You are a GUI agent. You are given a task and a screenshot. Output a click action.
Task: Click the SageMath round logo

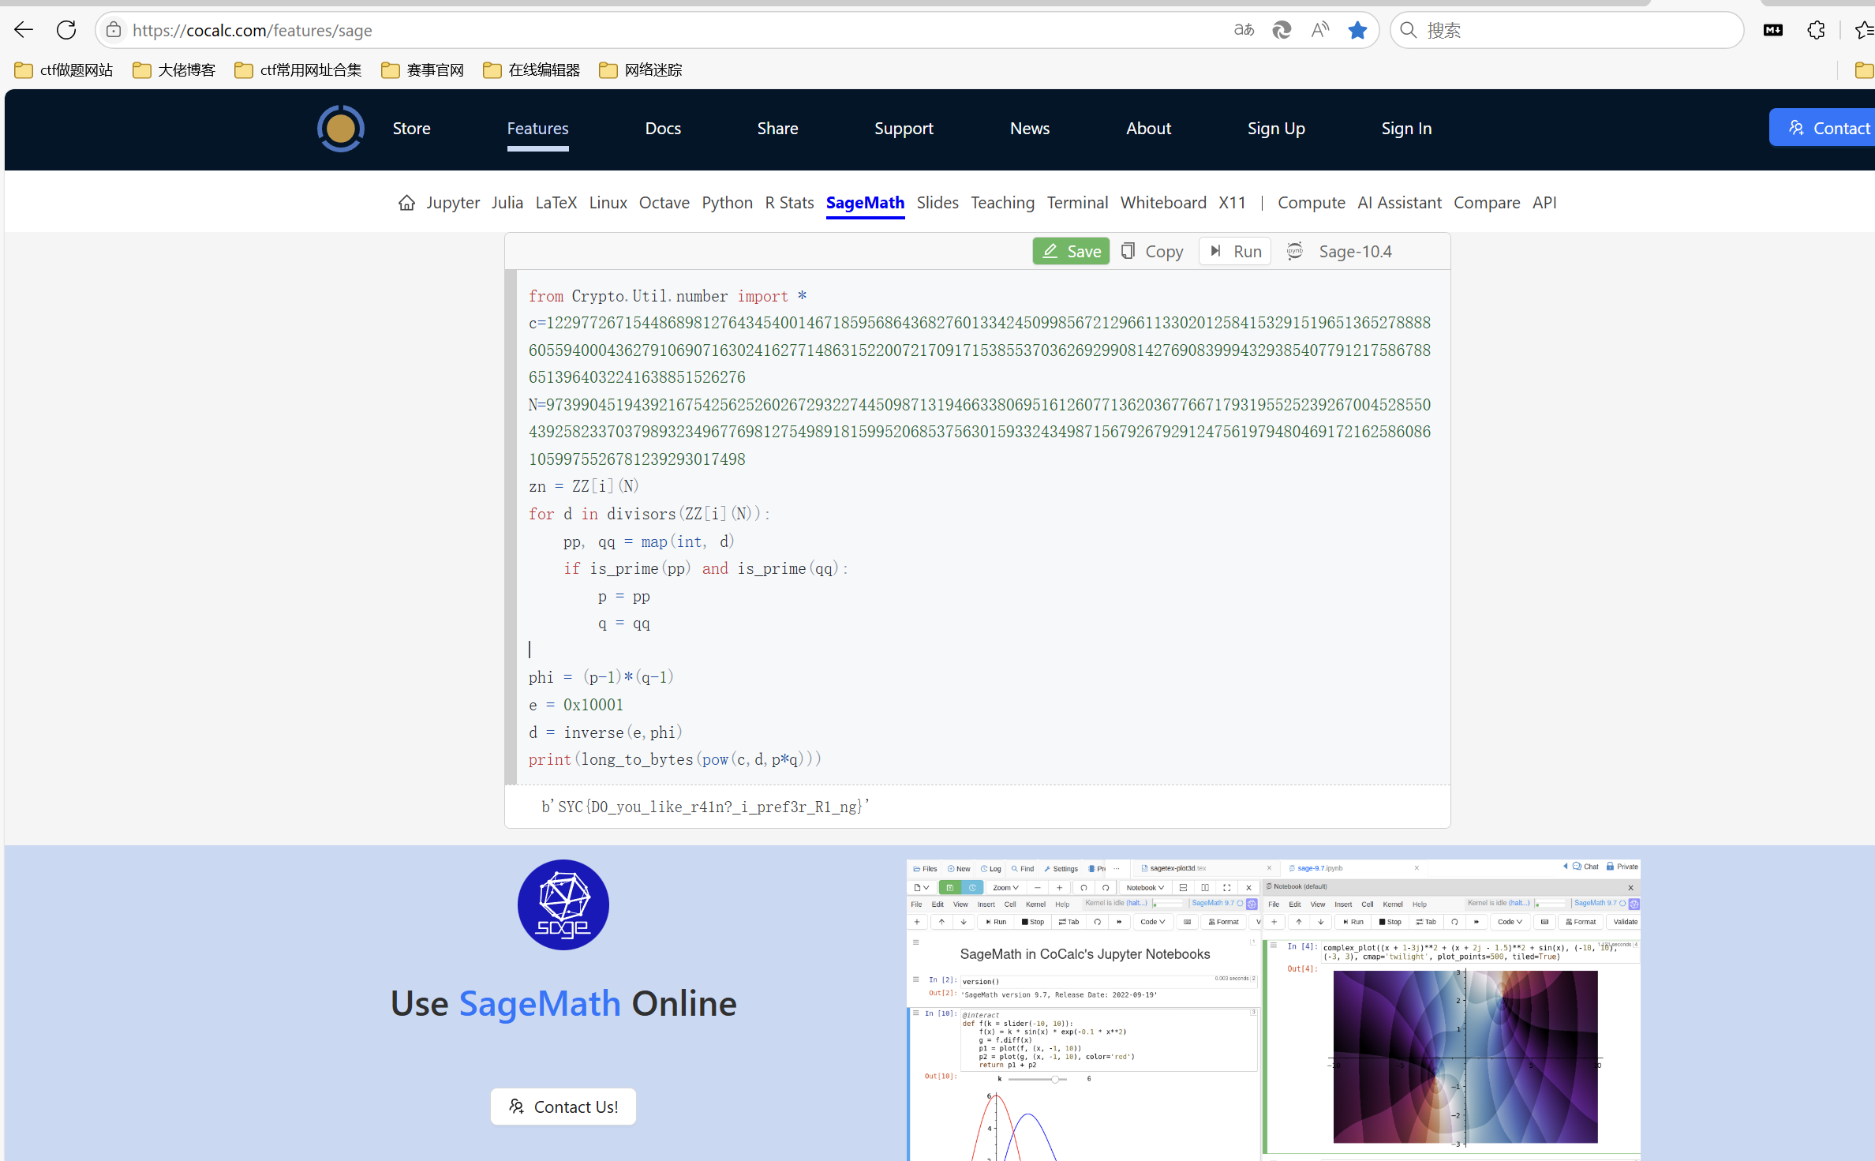tap(563, 904)
